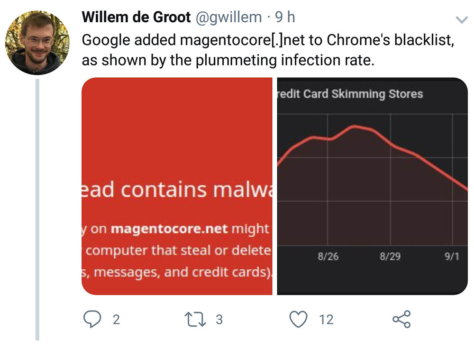Click the retweet count 3
The height and width of the screenshot is (349, 474).
pyautogui.click(x=219, y=320)
